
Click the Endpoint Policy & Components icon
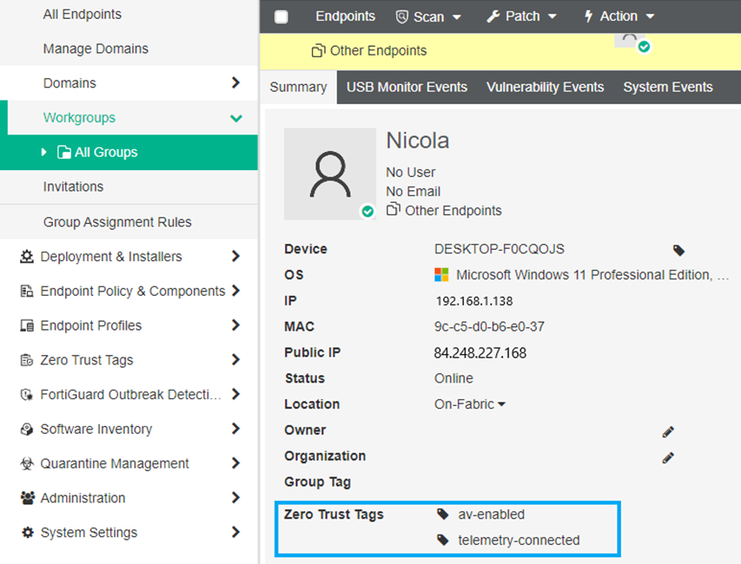pos(27,292)
